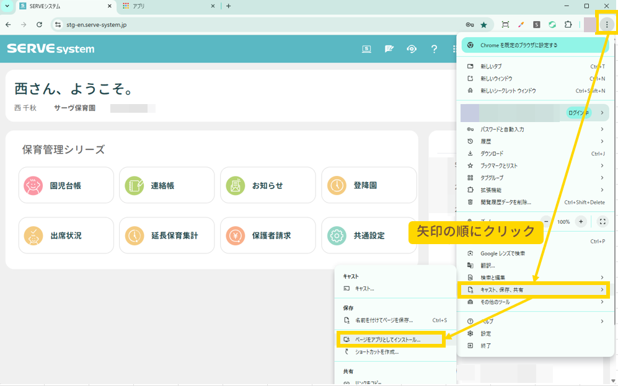618x386 pixels.
Task: Click the お知らせ notices icon tile
Action: coord(267,185)
